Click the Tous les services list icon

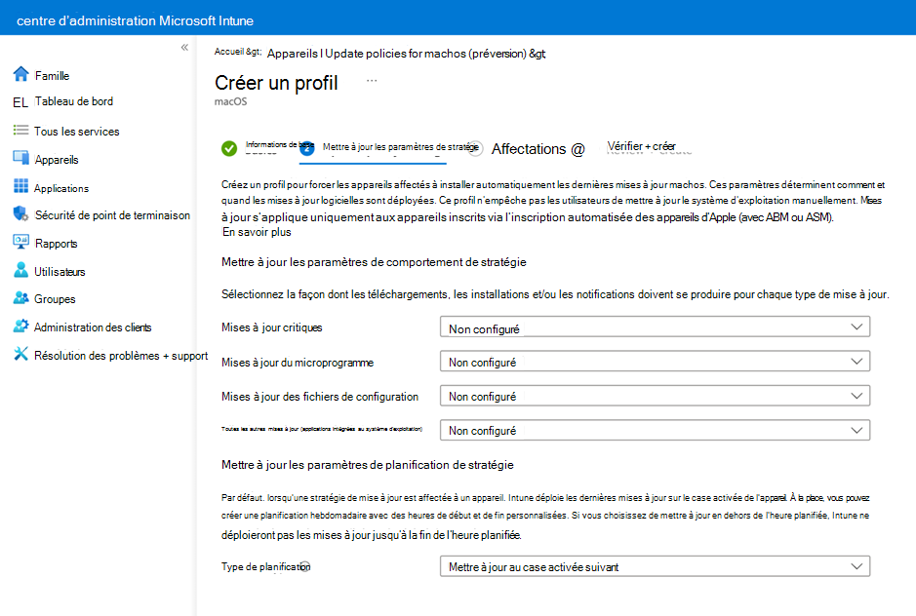pos(21,131)
